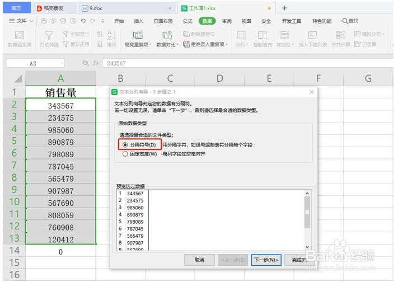Open the 安全 ribbon tab
398x282 pixels.
pos(266,21)
